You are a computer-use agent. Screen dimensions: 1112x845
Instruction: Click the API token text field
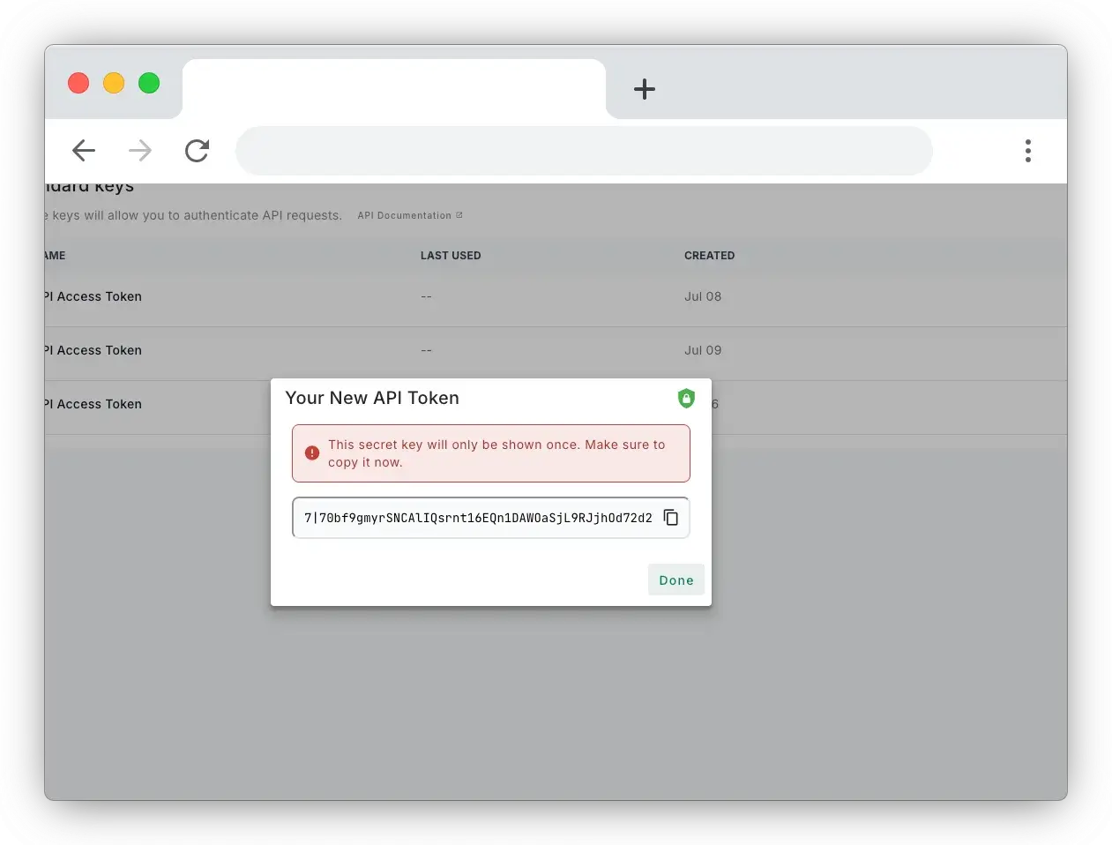pos(490,518)
